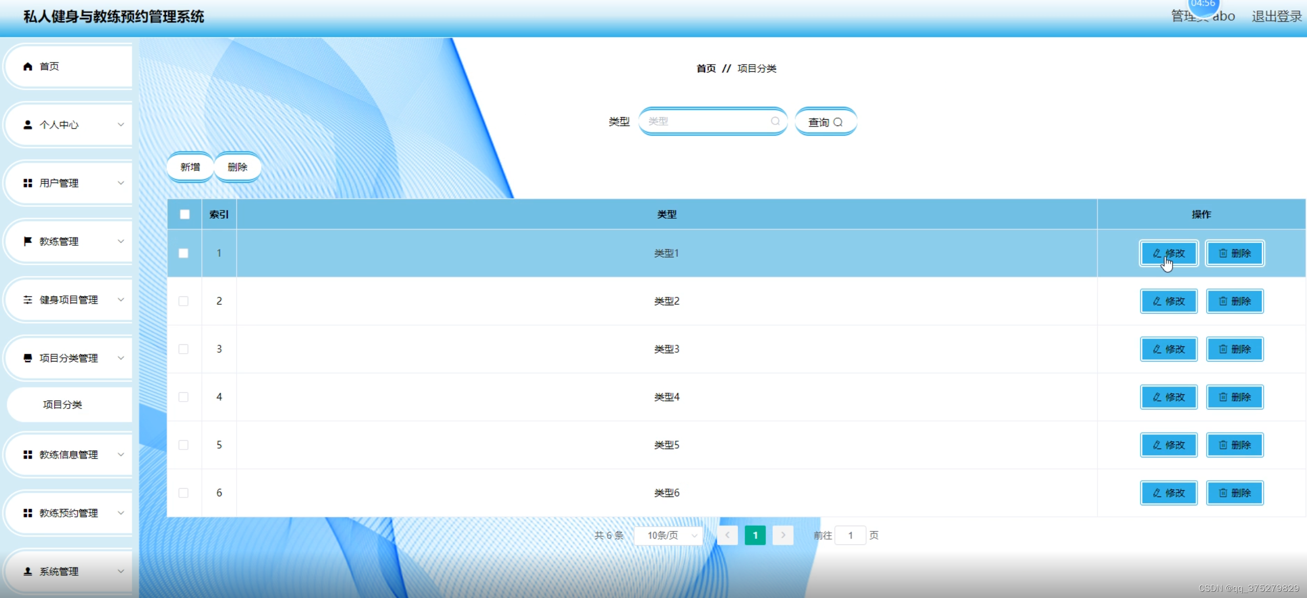The image size is (1307, 598).
Task: Click 删除 button for row 类型6
Action: 1235,493
